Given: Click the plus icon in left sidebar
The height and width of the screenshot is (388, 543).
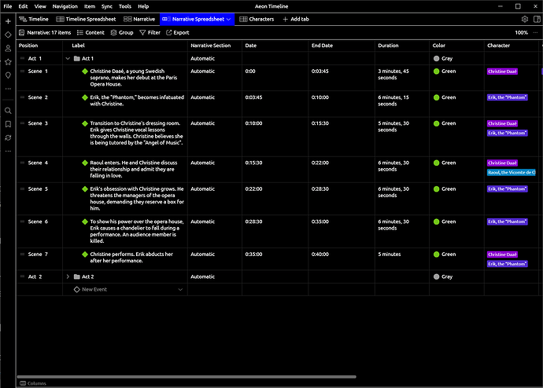Looking at the screenshot, I should [x=8, y=20].
